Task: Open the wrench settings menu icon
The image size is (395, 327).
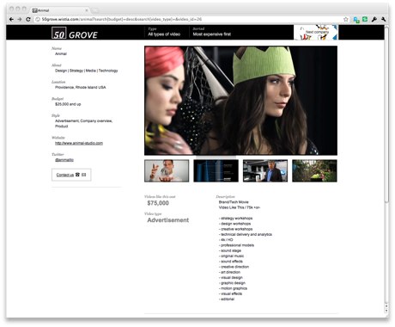Action: pyautogui.click(x=383, y=19)
